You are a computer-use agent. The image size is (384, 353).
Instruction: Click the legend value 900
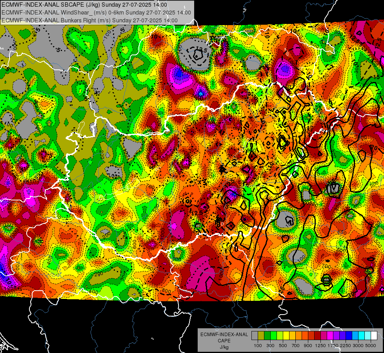[308, 346]
